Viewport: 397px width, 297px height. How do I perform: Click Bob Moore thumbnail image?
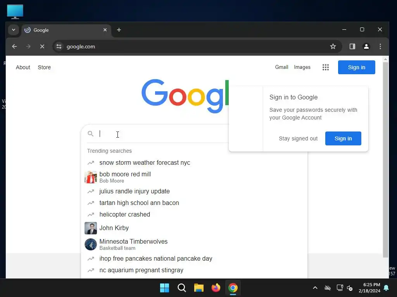pos(91,177)
